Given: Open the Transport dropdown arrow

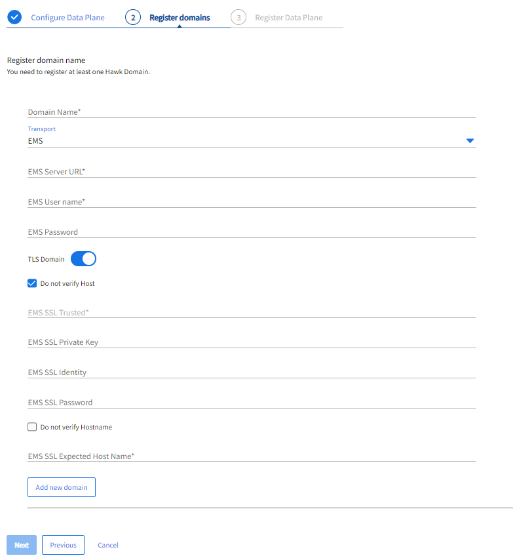Looking at the screenshot, I should [470, 141].
